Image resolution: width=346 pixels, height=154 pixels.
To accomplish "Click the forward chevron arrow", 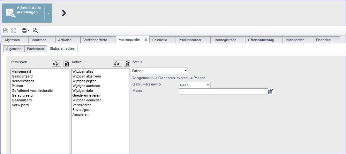I will click(x=64, y=13).
